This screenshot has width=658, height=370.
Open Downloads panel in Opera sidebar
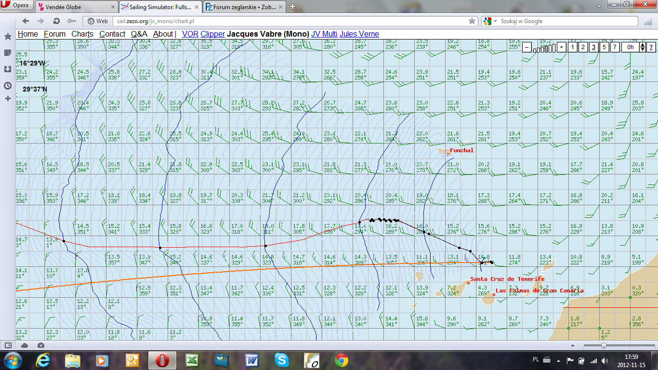coord(8,69)
